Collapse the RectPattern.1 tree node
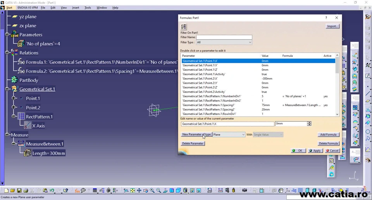Screen dimensions: 372x200 (14, 116)
